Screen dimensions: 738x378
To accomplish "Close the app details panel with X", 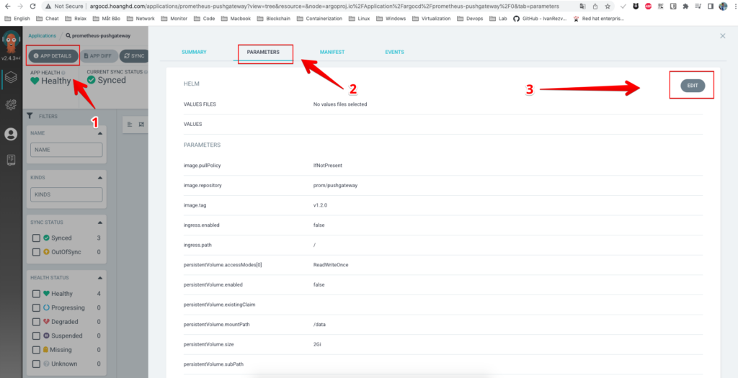I will click(722, 36).
